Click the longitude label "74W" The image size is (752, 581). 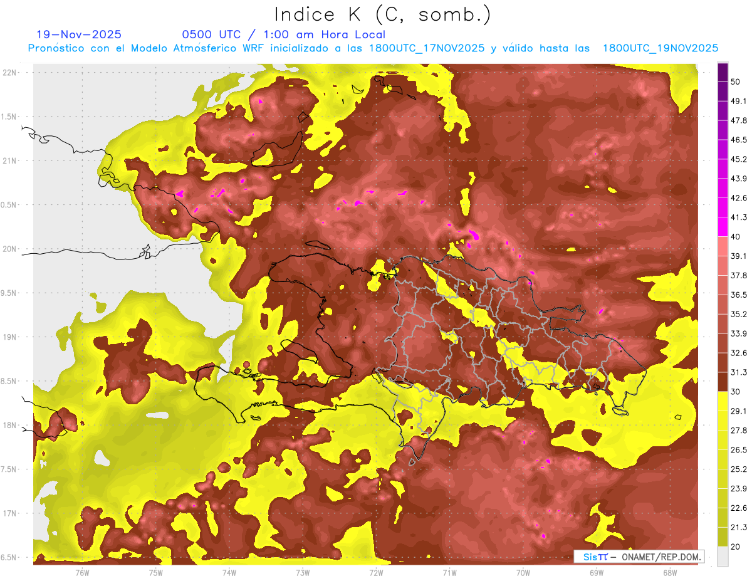pyautogui.click(x=229, y=572)
